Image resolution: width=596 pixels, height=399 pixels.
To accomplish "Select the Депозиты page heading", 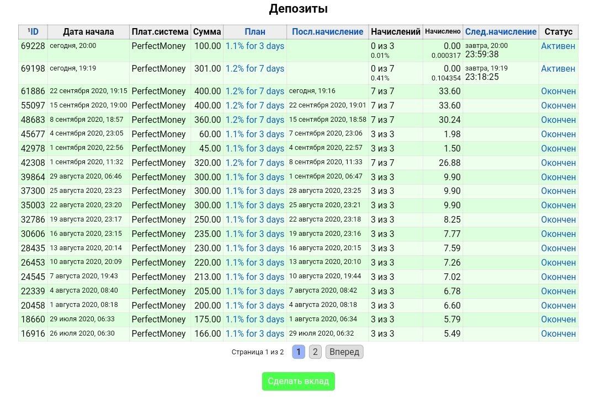I will (x=299, y=8).
